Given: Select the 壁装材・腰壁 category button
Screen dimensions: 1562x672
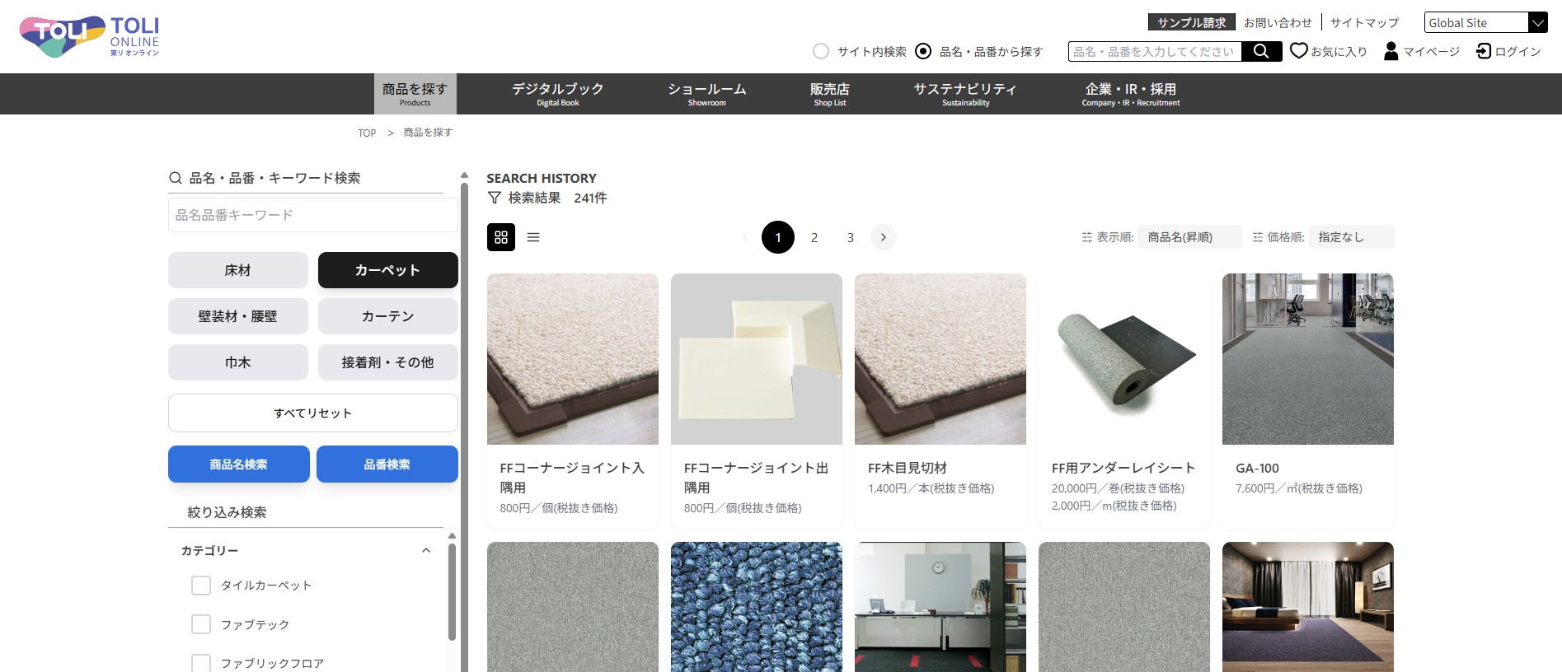Looking at the screenshot, I should point(238,316).
